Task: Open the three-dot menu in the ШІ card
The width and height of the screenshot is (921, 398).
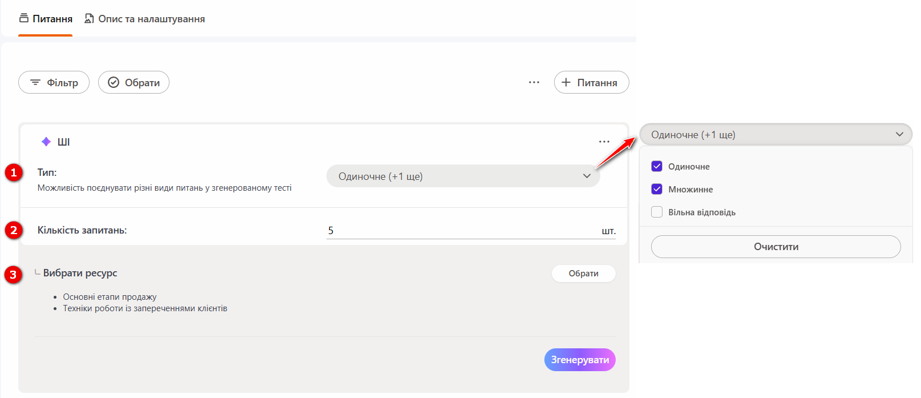Action: click(x=604, y=142)
